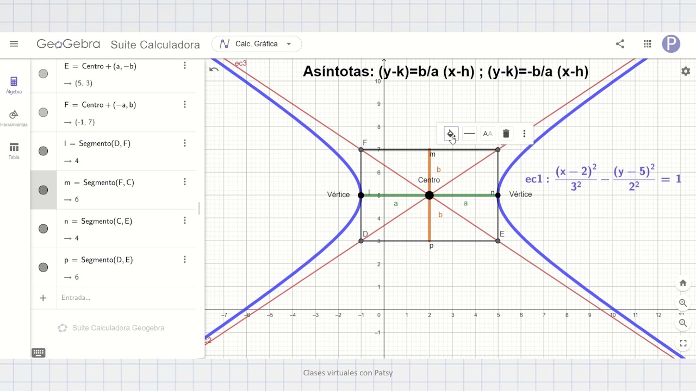Screen dimensions: 696x391
Task: Select definition m = Segmento(F, C)
Action: [x=99, y=182]
